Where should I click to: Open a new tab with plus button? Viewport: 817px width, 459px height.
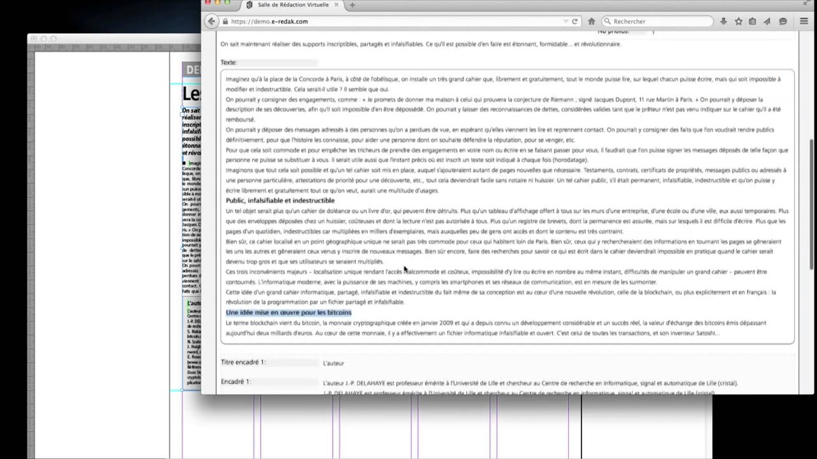pyautogui.click(x=352, y=4)
